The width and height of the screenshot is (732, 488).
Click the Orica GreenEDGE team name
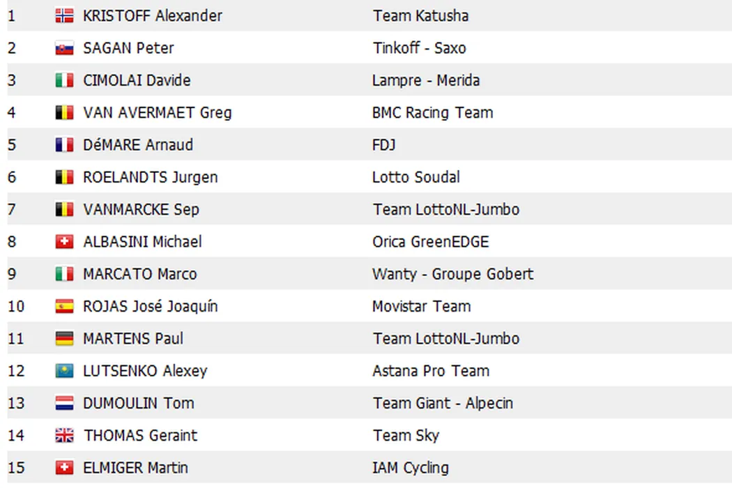pyautogui.click(x=430, y=242)
